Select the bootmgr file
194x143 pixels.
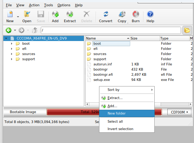(x=101, y=69)
